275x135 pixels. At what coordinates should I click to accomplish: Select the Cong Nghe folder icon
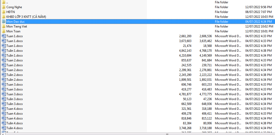coord(4,7)
